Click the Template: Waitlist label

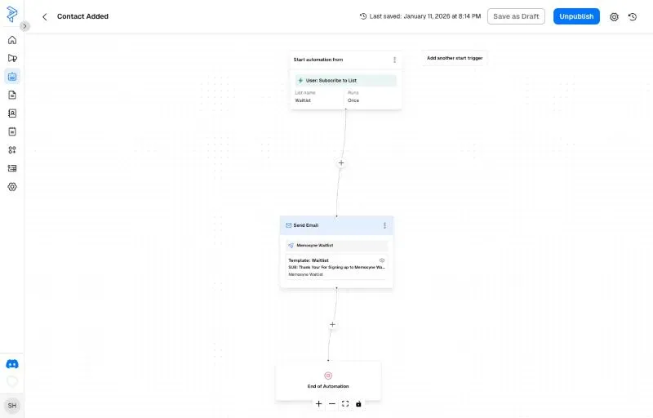pos(309,260)
